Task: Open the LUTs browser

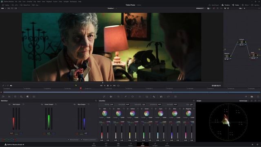Action: (15, 5)
